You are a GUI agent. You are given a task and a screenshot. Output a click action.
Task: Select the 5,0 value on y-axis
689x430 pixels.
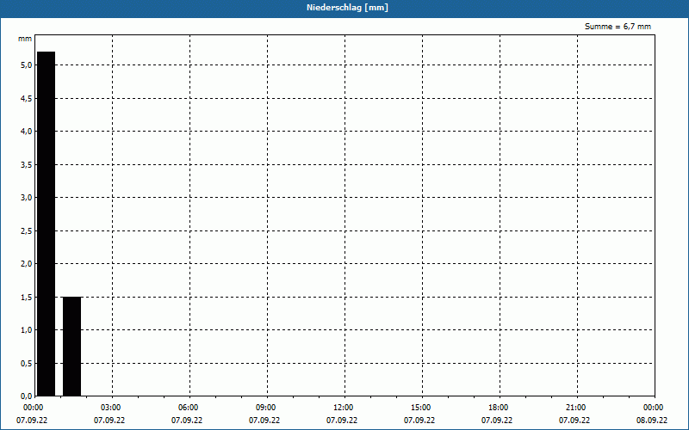pos(25,65)
